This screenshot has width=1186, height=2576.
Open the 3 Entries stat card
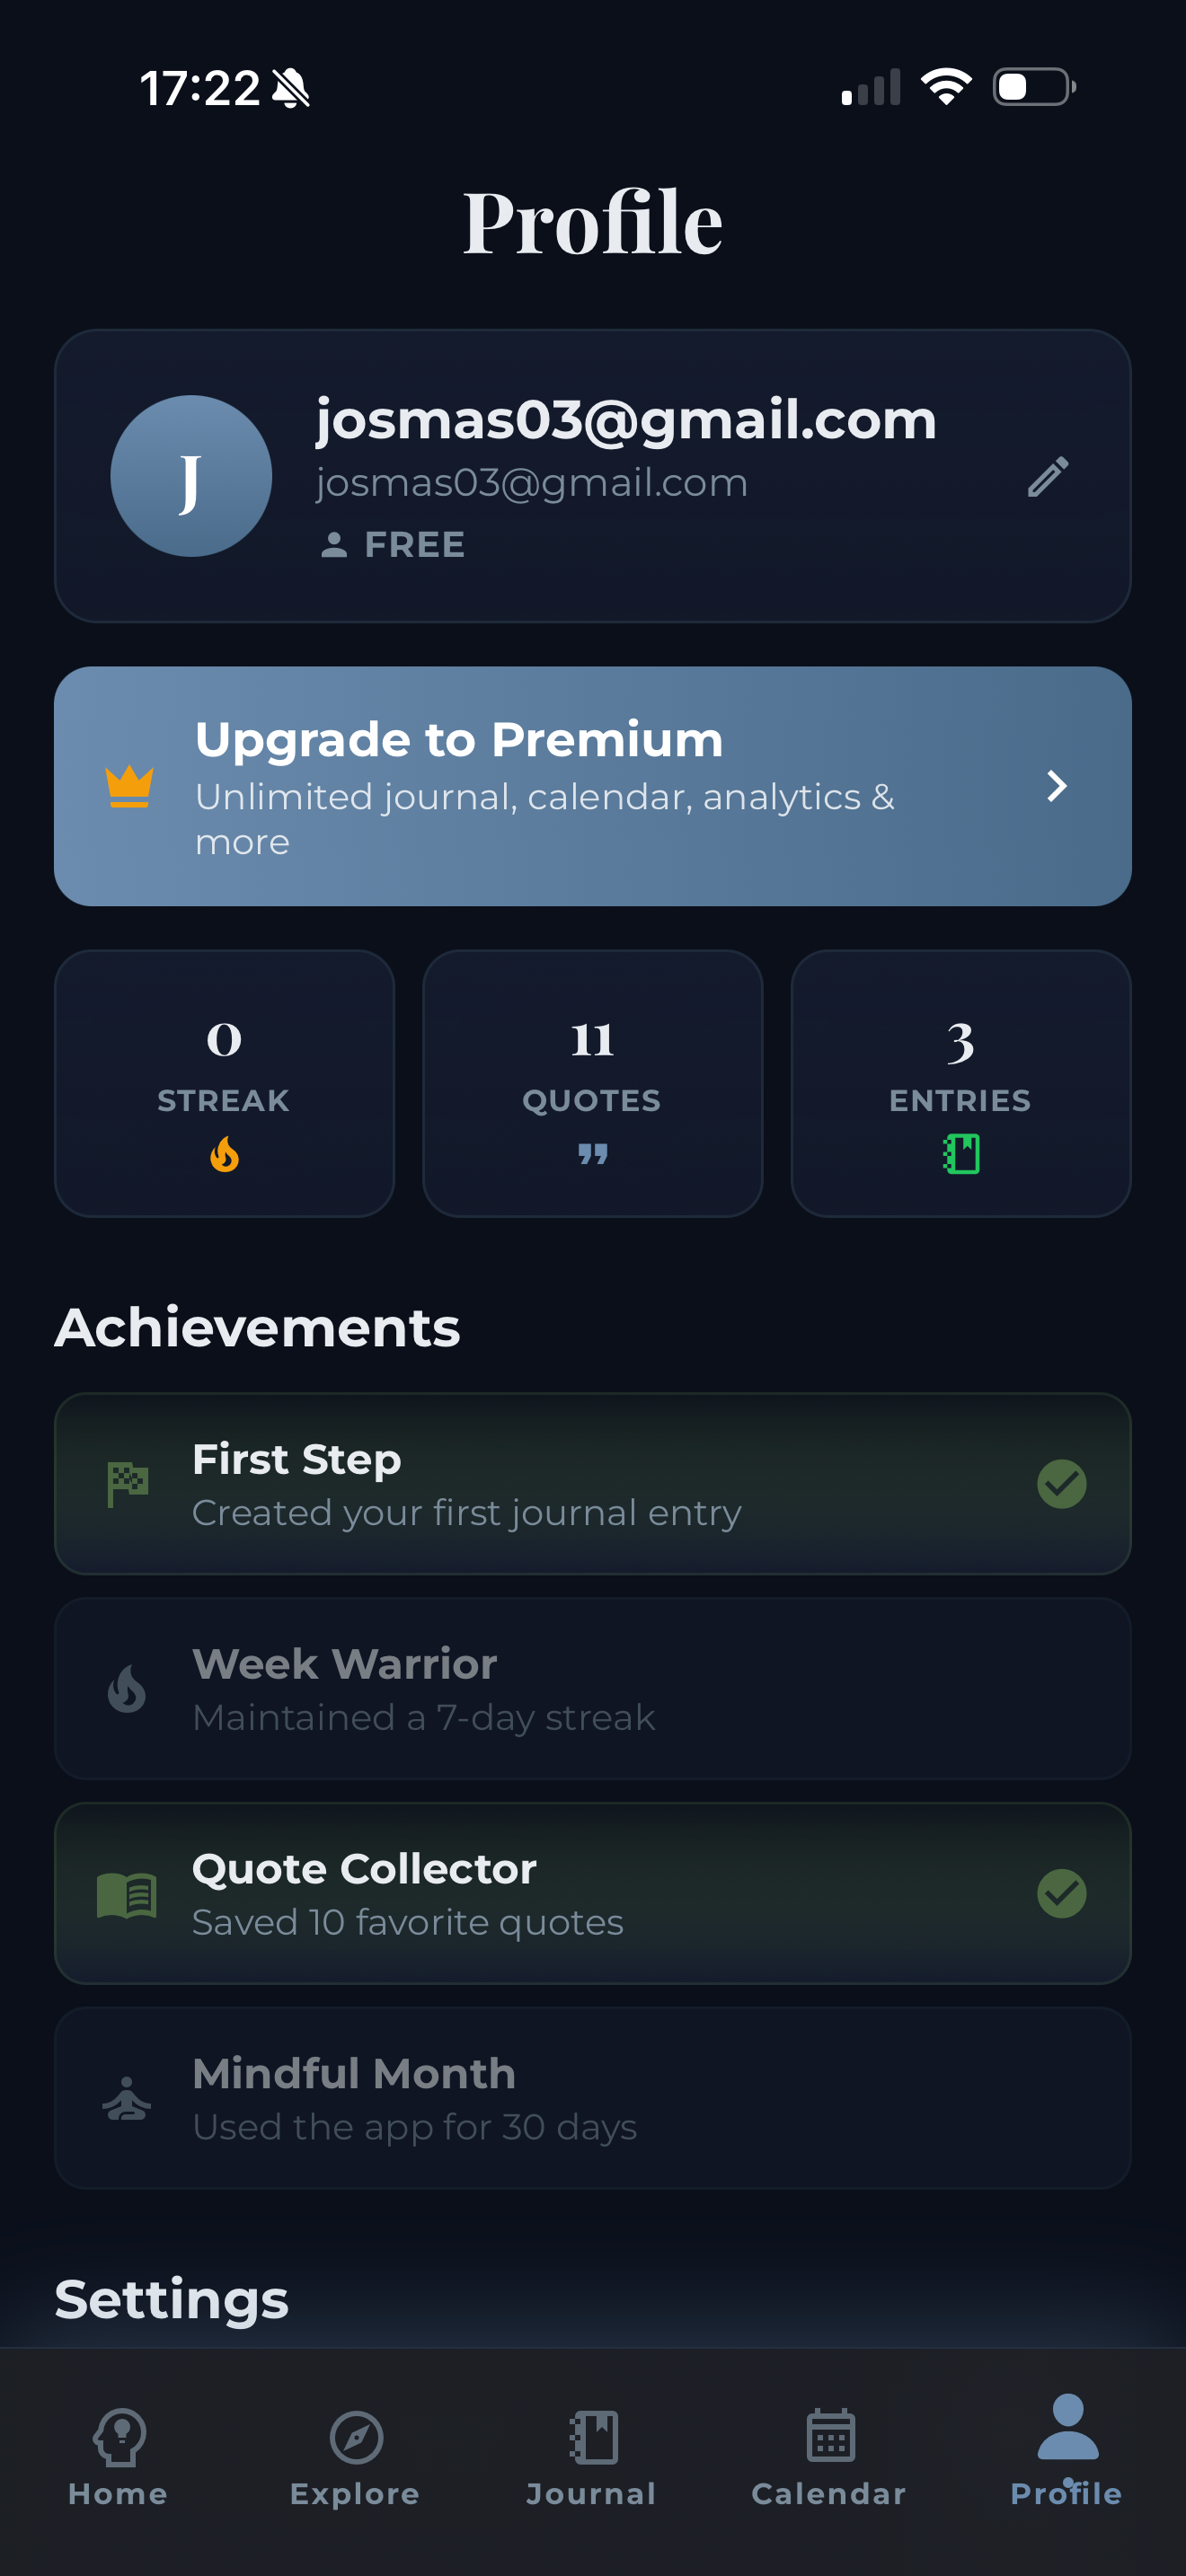(x=961, y=1083)
